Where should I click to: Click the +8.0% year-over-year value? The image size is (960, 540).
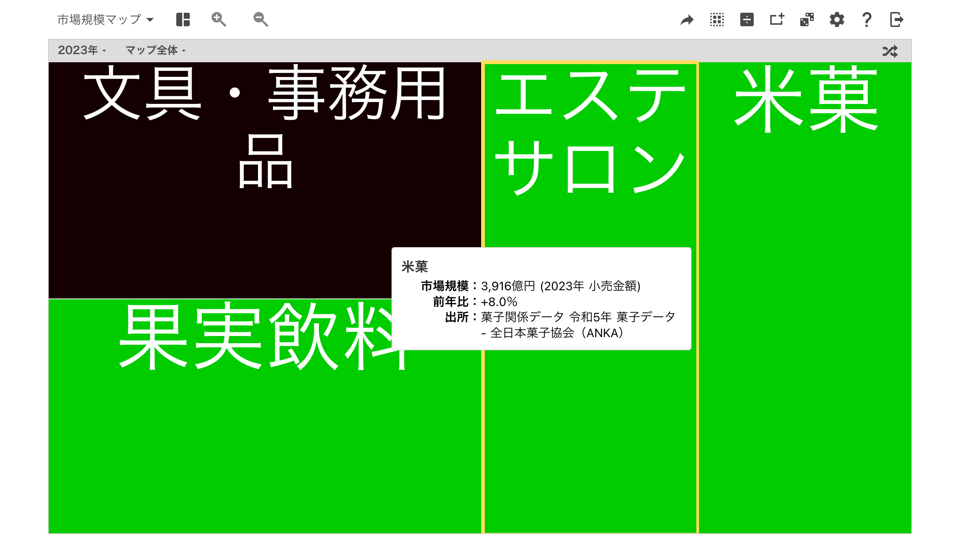(499, 302)
